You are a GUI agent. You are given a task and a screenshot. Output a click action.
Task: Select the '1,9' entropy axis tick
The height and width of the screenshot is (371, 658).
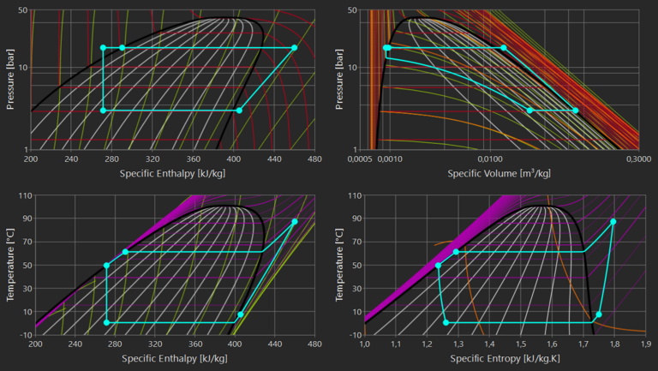pos(646,344)
